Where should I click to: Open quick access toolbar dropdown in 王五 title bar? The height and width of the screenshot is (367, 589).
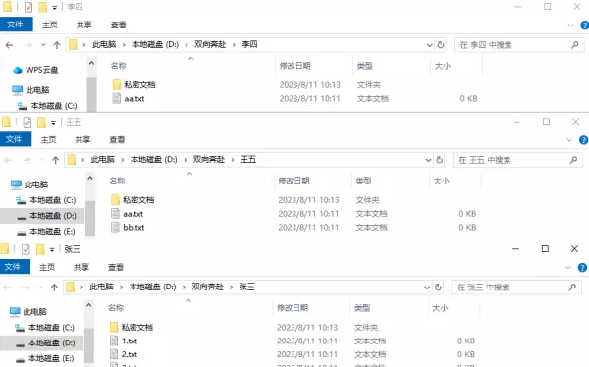click(x=53, y=123)
